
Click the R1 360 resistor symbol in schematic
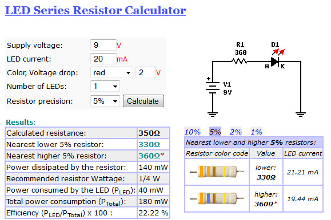point(240,62)
